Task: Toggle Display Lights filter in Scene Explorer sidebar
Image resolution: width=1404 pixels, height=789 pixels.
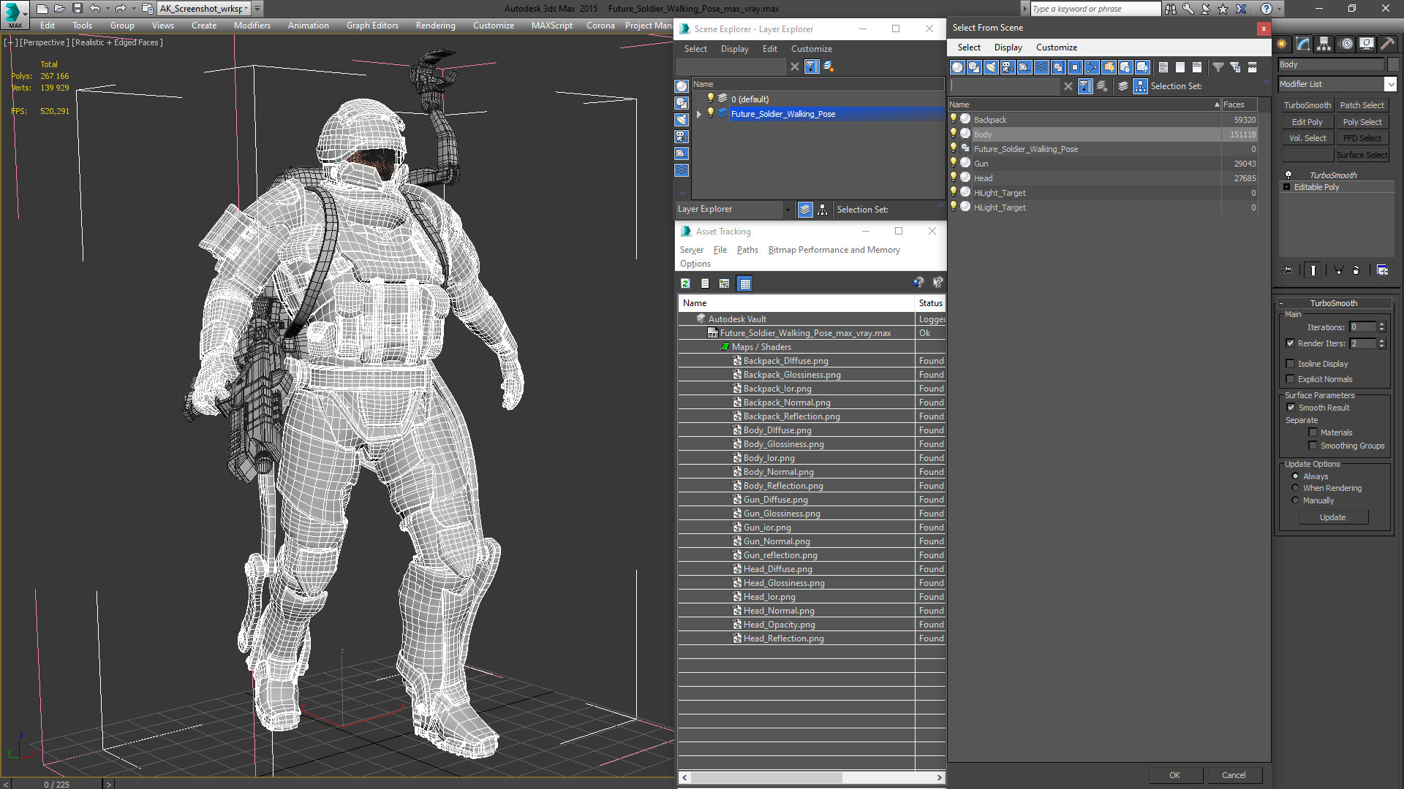Action: [682, 120]
